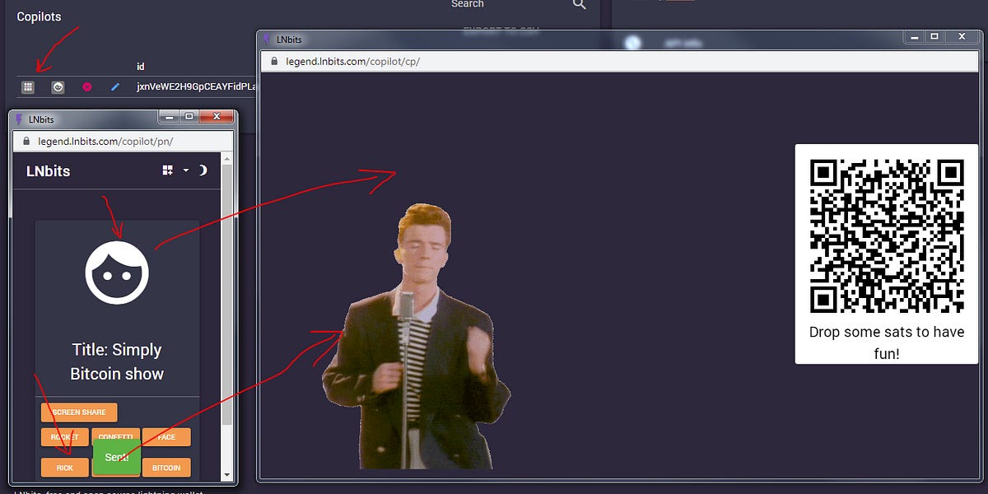Click the copilot avatar icon in the row
This screenshot has height=494, width=988.
[58, 86]
